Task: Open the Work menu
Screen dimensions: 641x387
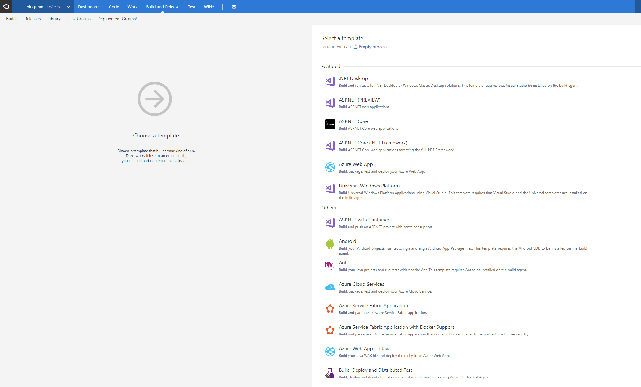Action: pyautogui.click(x=133, y=7)
